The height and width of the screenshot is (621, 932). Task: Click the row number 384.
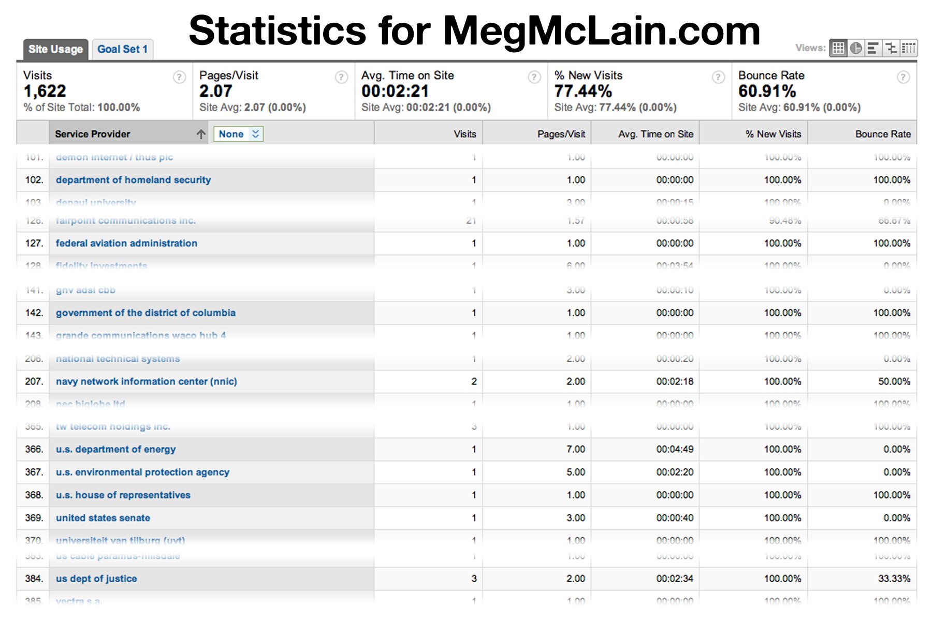point(34,579)
